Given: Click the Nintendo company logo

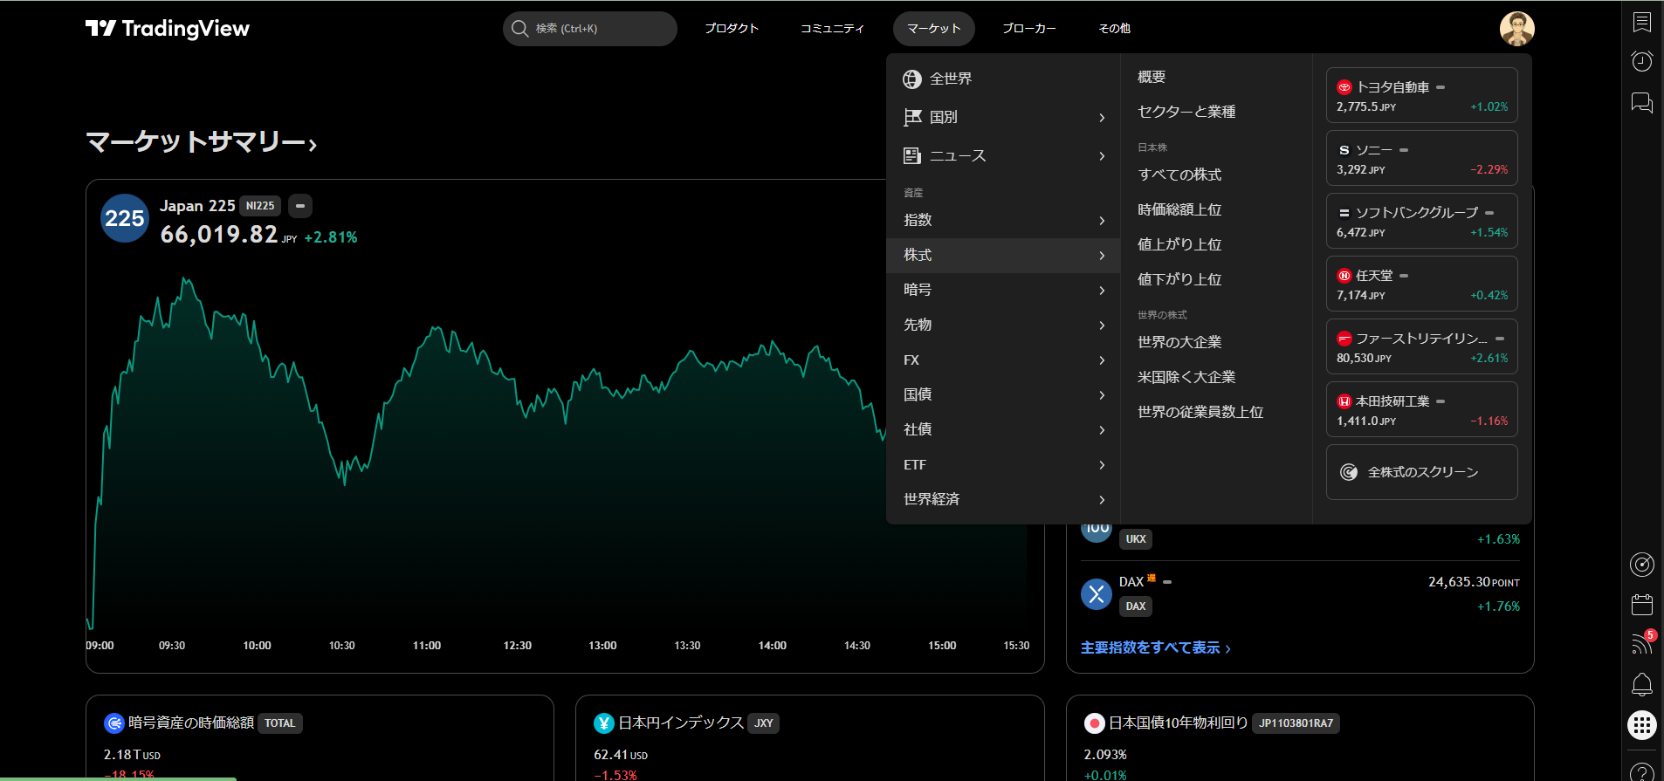Looking at the screenshot, I should point(1344,276).
